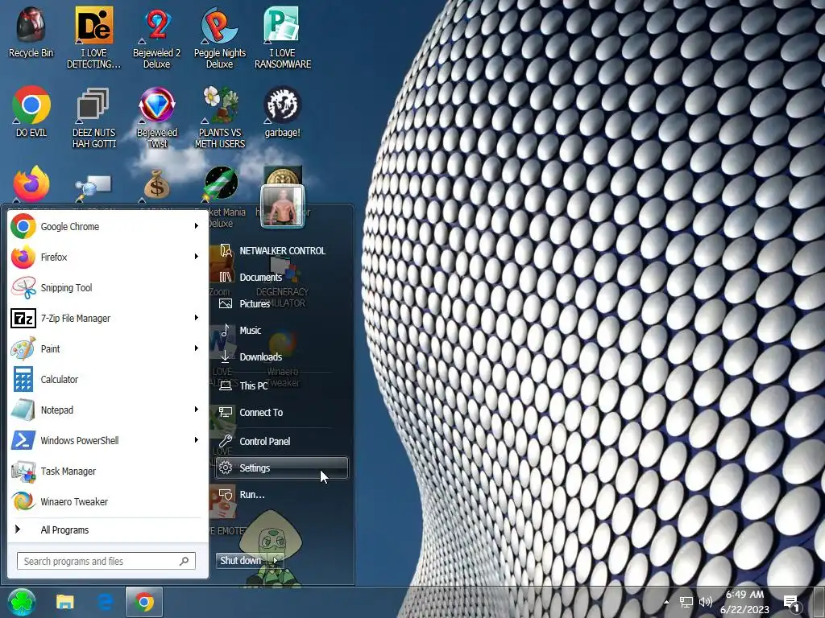Open Calculator from the Start menu
825x618 pixels.
tap(106, 379)
